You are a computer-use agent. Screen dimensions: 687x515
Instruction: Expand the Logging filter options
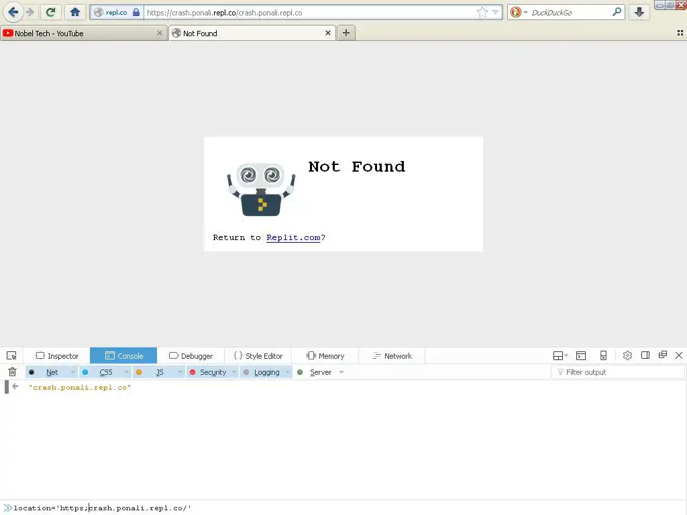click(287, 372)
